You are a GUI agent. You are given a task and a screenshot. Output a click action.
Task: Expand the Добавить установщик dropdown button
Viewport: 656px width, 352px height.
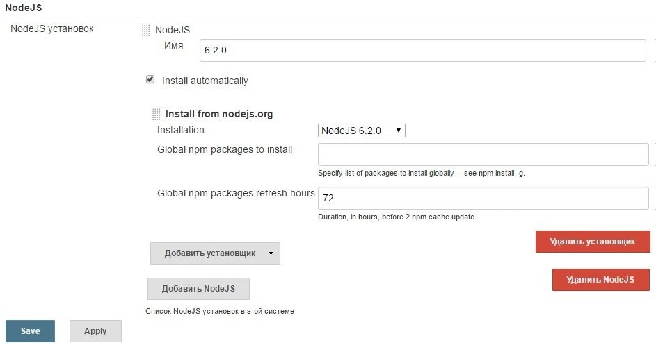215,253
